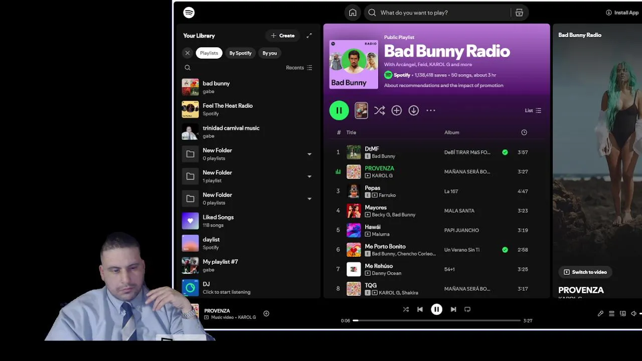Screen dimensions: 642x361
Task: Search in Your Library magnifier icon
Action: [x=188, y=68]
